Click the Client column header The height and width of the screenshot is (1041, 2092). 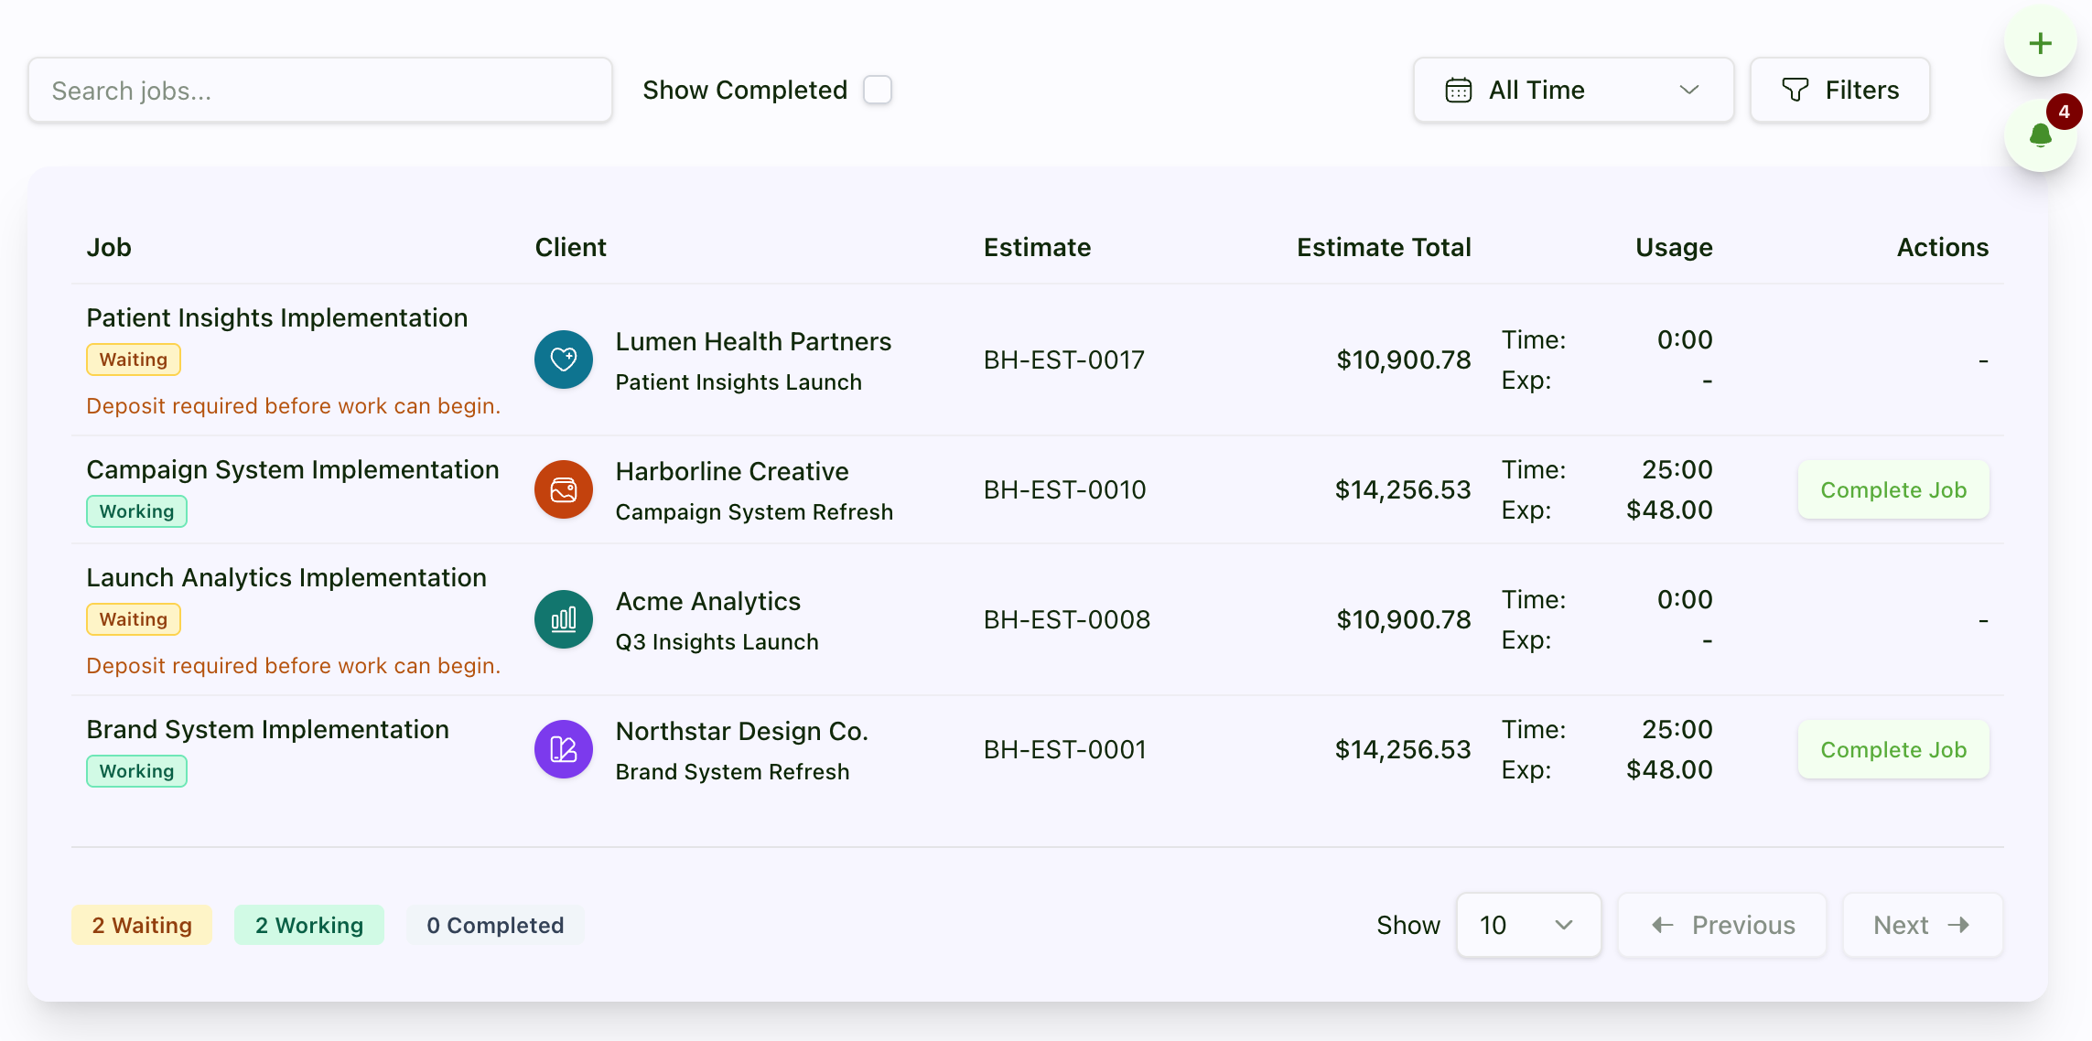click(570, 247)
